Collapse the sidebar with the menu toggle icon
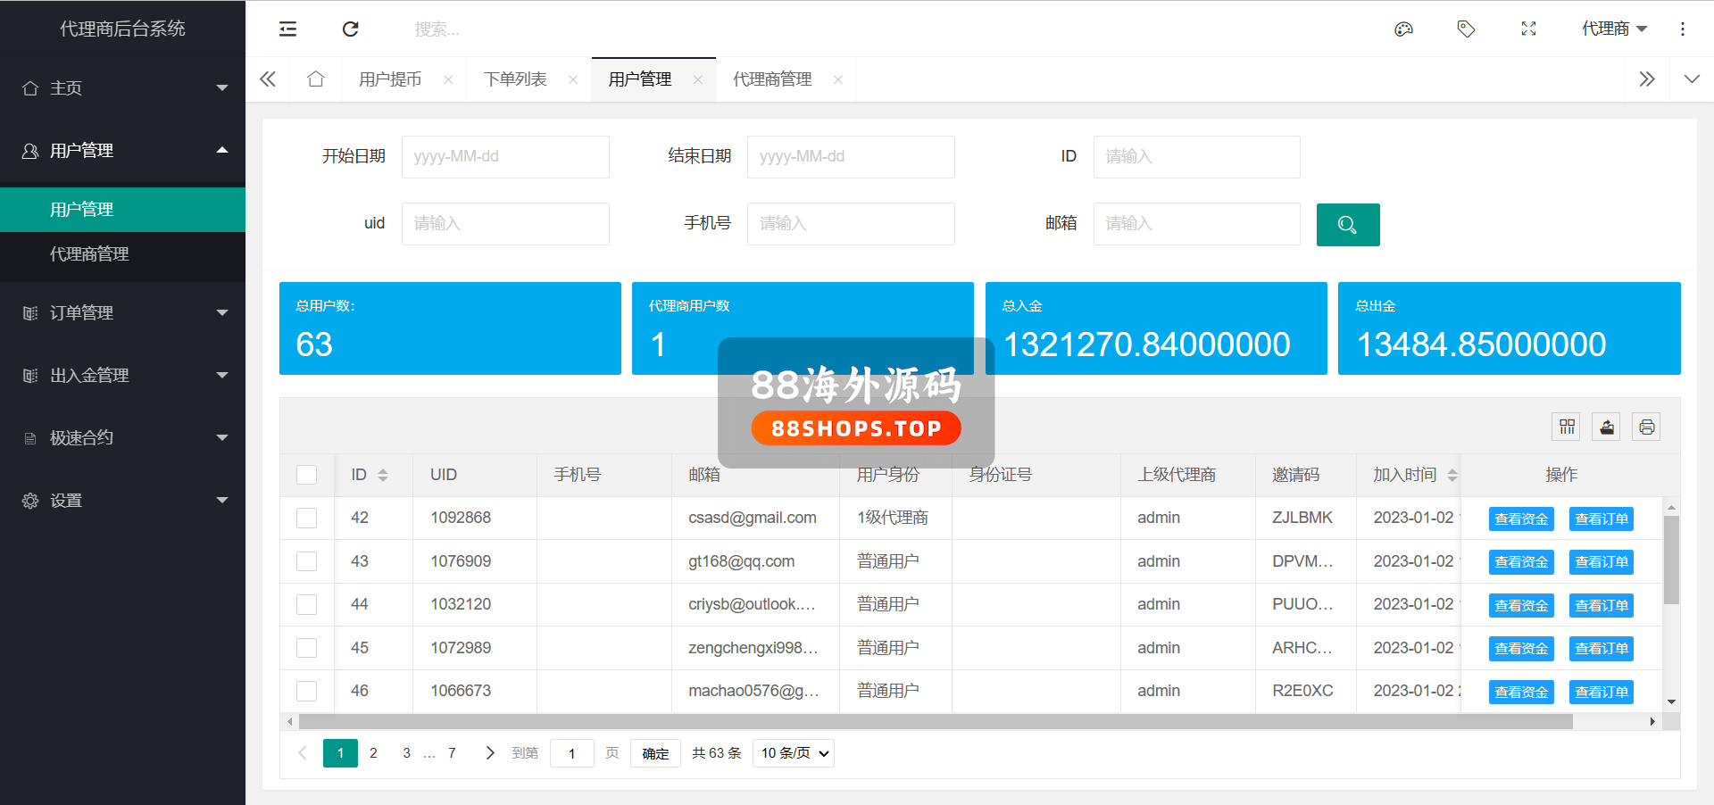The height and width of the screenshot is (805, 1714). [x=287, y=29]
